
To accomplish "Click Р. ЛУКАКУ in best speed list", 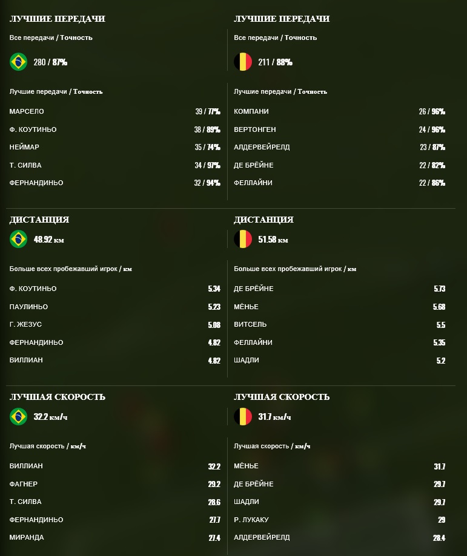I will click(251, 520).
